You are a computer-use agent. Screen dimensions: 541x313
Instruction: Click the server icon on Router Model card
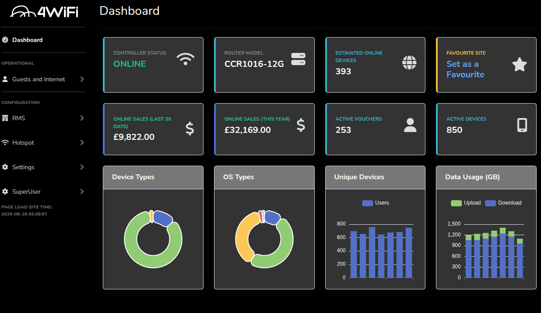tap(298, 59)
